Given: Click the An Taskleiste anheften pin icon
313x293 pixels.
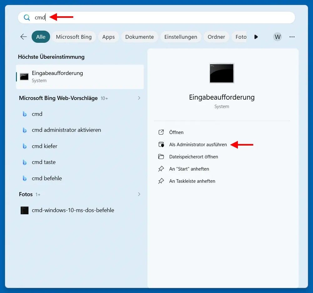Looking at the screenshot, I should tap(161, 181).
